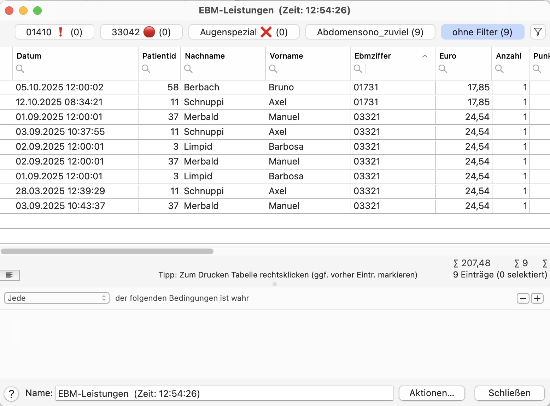
Task: Add a condition with the plus button
Action: pos(537,298)
